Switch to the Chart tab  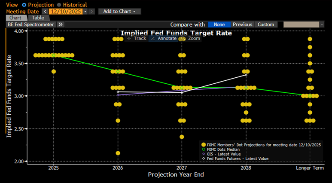point(16,18)
